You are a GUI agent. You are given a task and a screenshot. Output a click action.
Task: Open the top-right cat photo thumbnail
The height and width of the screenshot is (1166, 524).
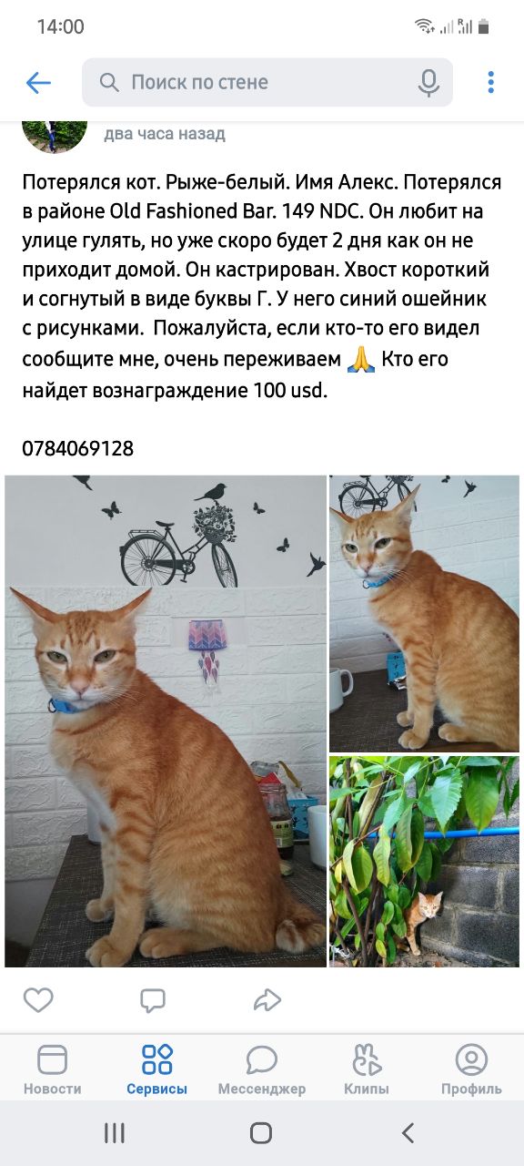point(424,613)
